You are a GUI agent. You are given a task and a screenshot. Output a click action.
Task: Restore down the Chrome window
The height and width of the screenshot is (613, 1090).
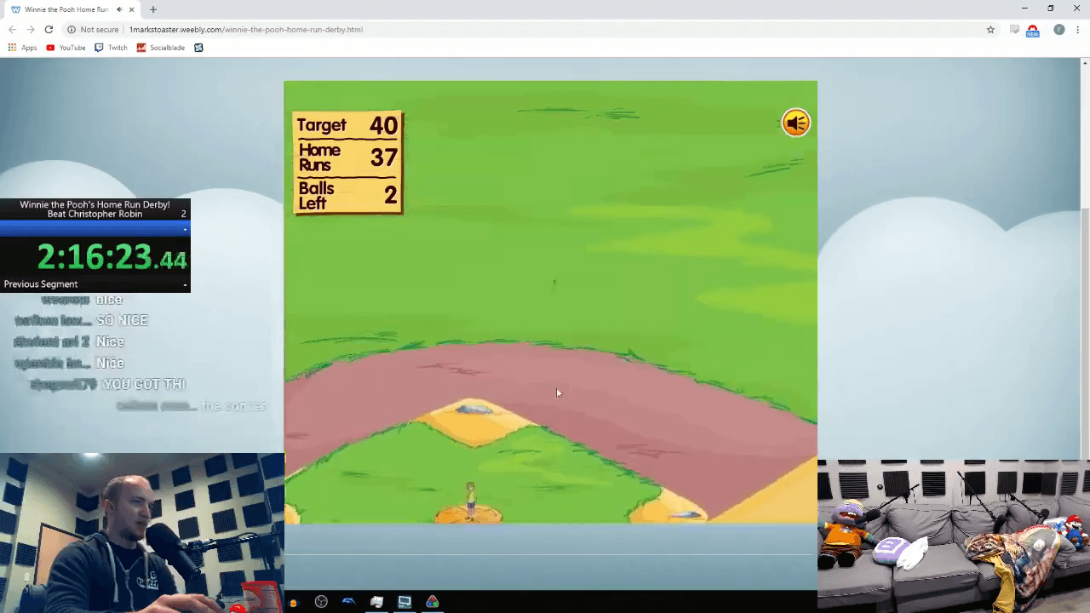(x=1050, y=9)
